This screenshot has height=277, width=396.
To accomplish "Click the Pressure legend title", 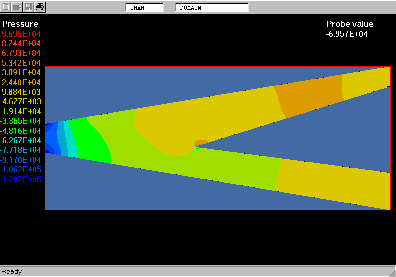I will pos(20,24).
